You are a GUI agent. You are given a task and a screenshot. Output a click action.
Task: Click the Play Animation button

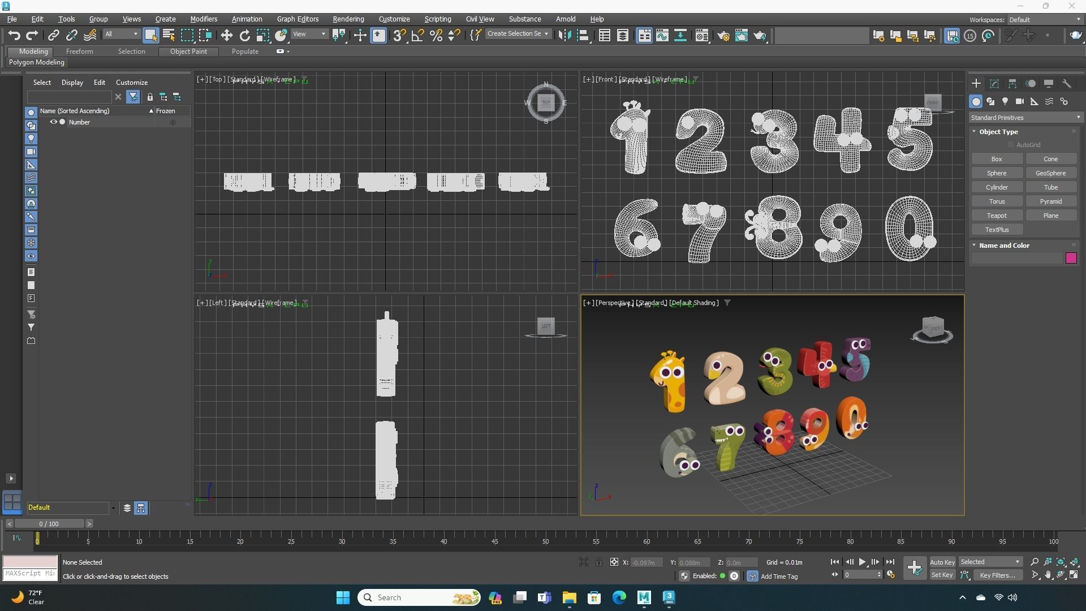(x=862, y=562)
